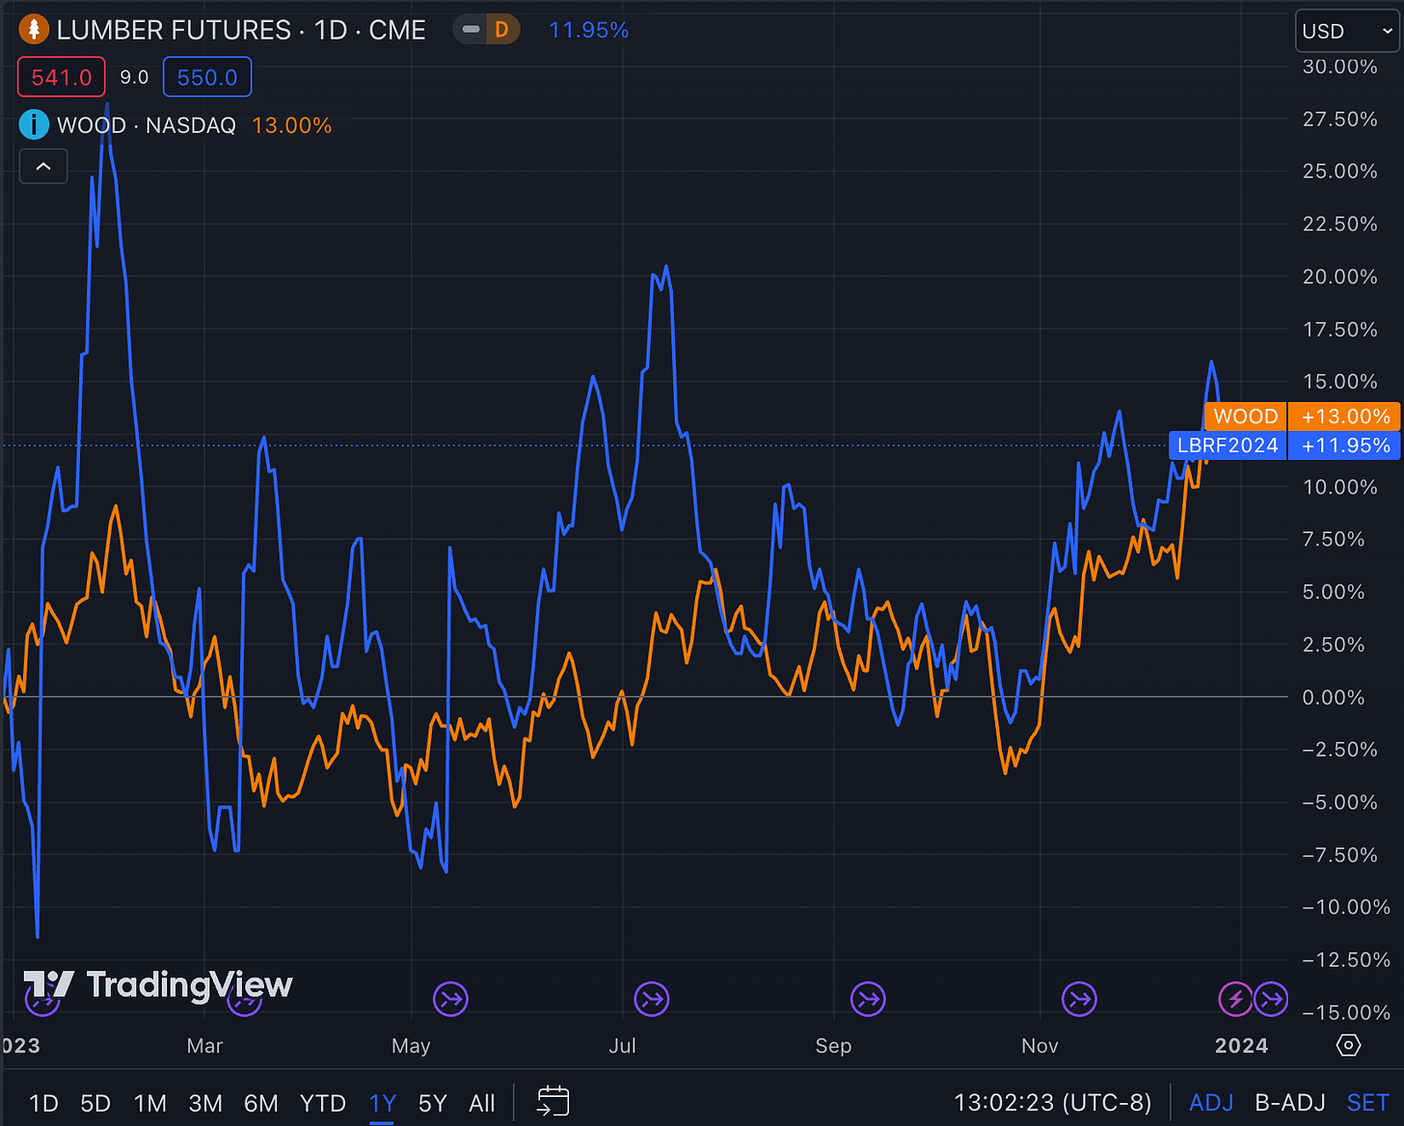
Task: Open chart settings hexagon gear icon
Action: pyautogui.click(x=1349, y=1046)
